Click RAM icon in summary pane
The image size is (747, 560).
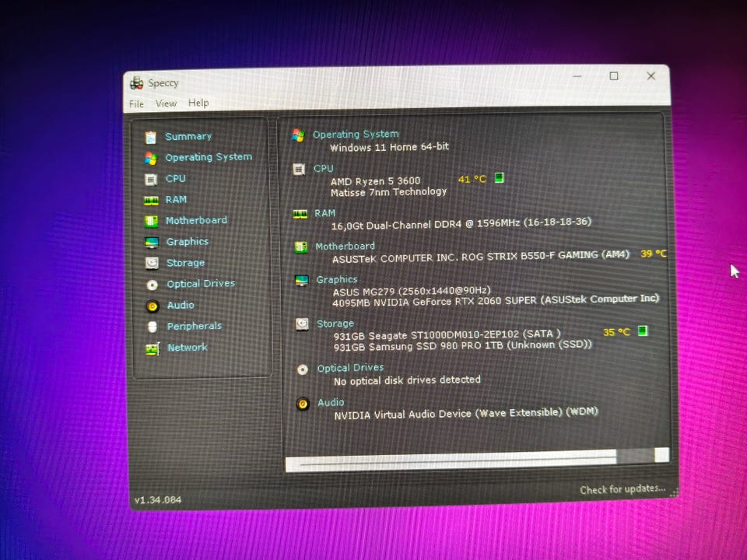pos(300,215)
